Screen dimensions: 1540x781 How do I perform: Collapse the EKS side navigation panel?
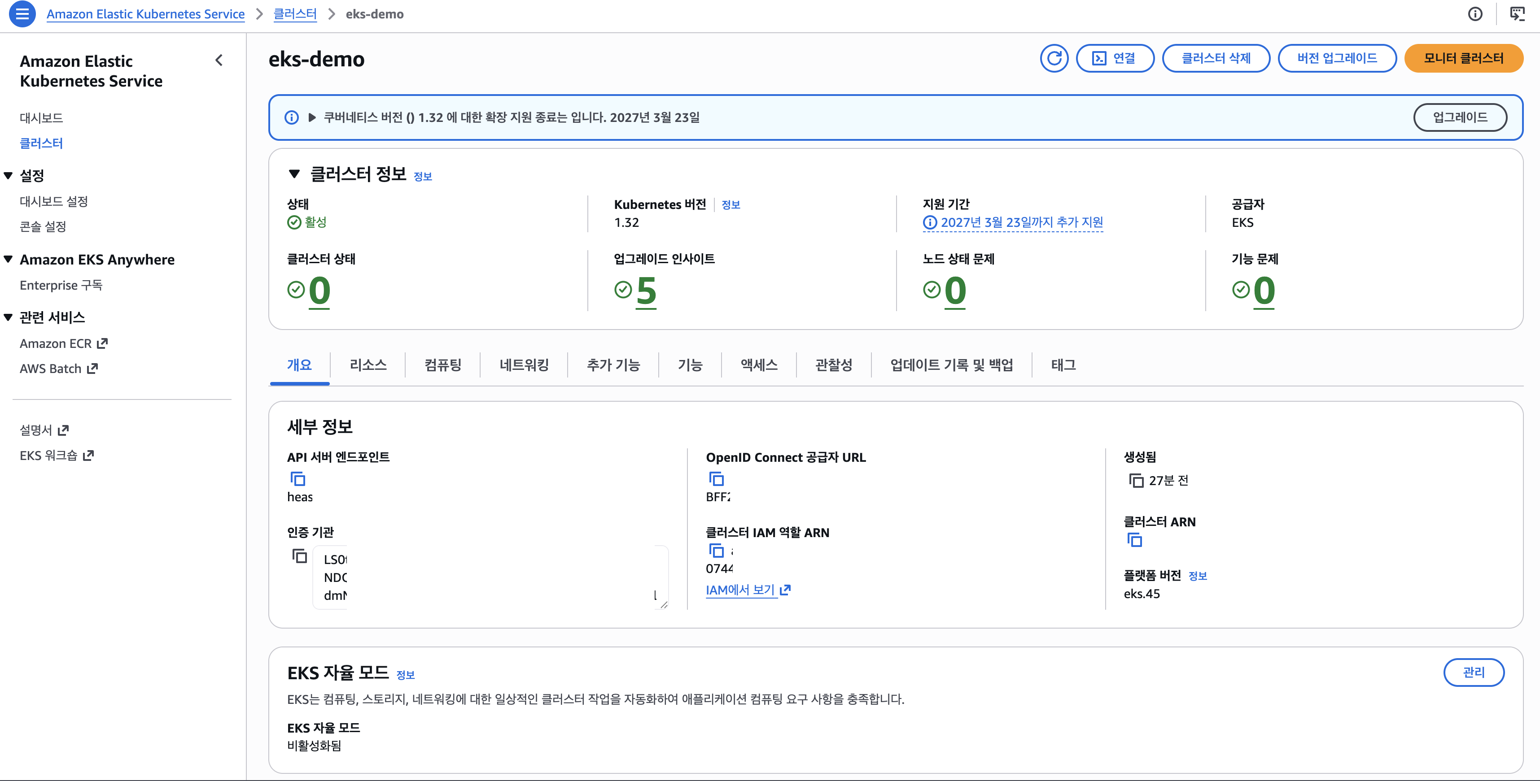(219, 61)
